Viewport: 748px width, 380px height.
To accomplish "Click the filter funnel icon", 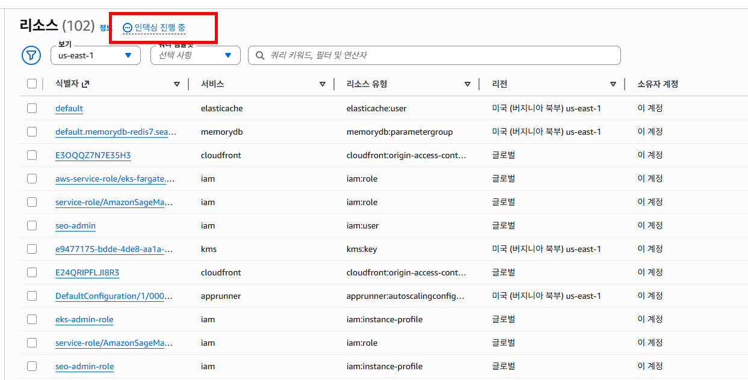I will click(31, 55).
